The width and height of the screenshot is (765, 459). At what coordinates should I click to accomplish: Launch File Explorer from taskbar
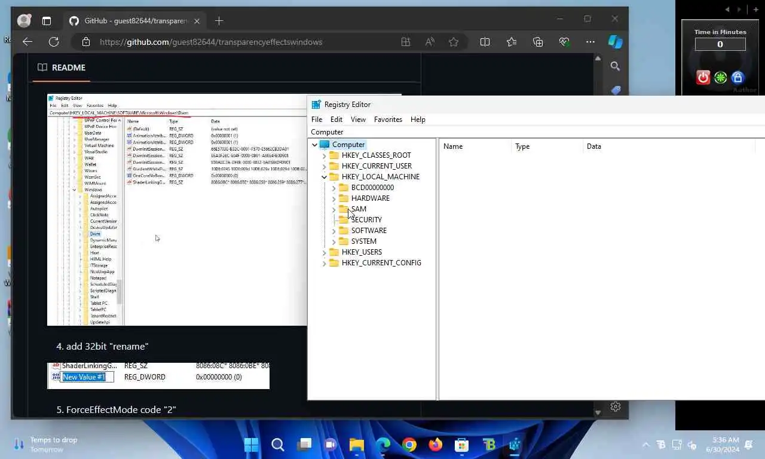[357, 445]
